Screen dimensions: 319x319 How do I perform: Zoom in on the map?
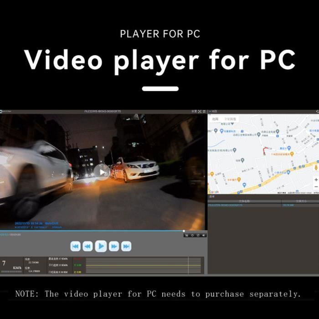pyautogui.click(x=316, y=180)
